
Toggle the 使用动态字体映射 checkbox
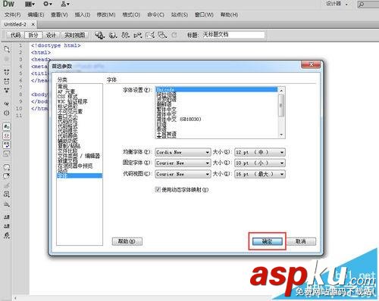click(x=158, y=190)
